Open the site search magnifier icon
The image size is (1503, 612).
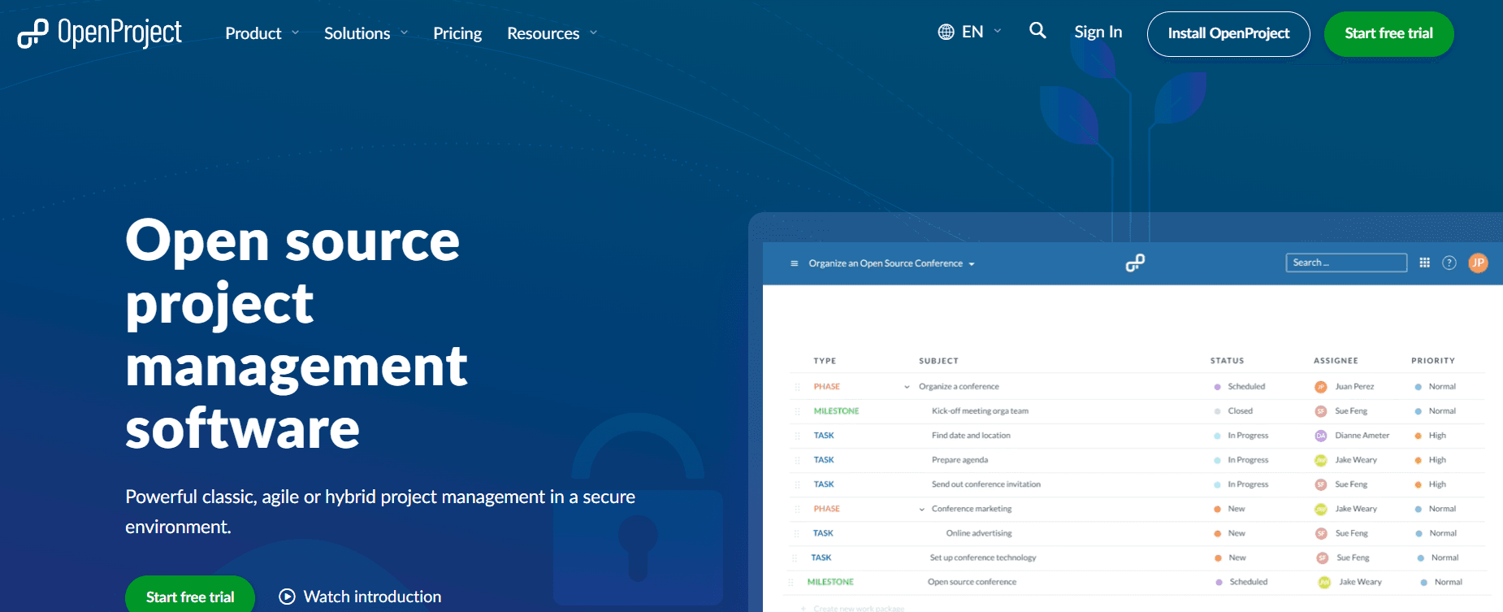pos(1037,31)
